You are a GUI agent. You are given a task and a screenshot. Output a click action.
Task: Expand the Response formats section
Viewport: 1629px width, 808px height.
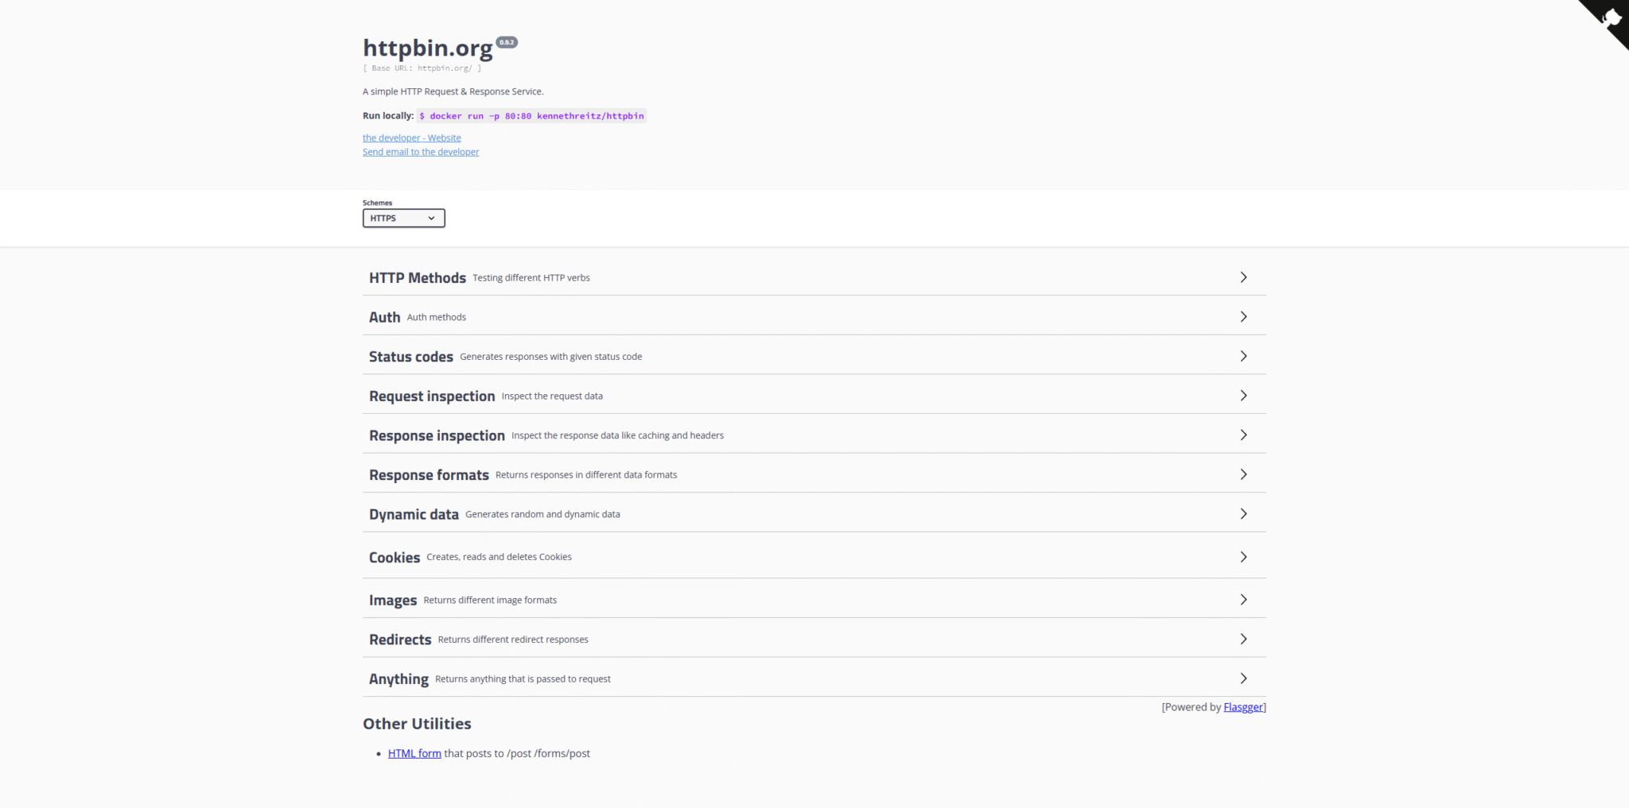click(1243, 474)
